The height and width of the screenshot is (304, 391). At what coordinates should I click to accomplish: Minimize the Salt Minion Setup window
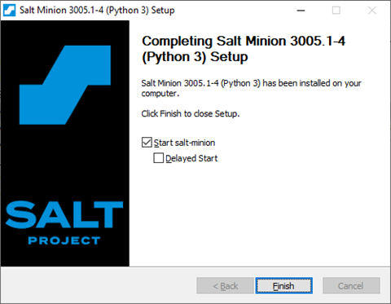point(301,11)
